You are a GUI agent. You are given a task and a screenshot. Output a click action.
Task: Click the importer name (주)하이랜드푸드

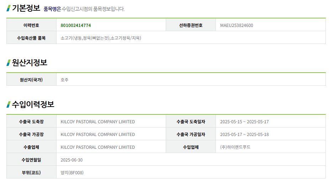(235, 147)
